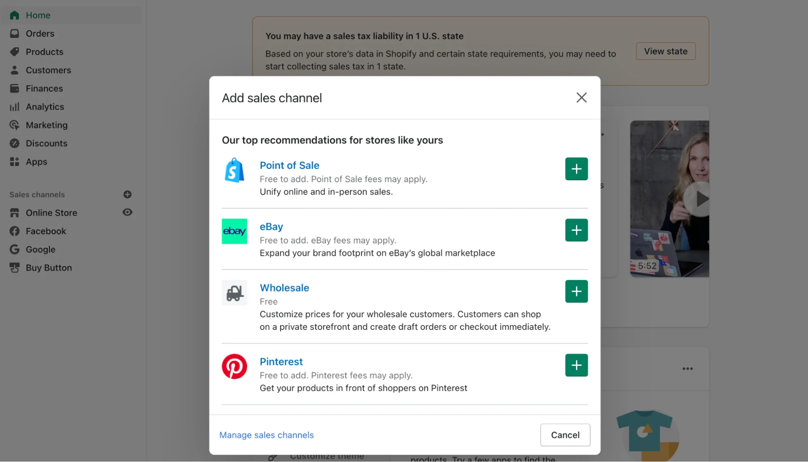Open the Point of Sale link
The width and height of the screenshot is (808, 462).
pos(289,165)
